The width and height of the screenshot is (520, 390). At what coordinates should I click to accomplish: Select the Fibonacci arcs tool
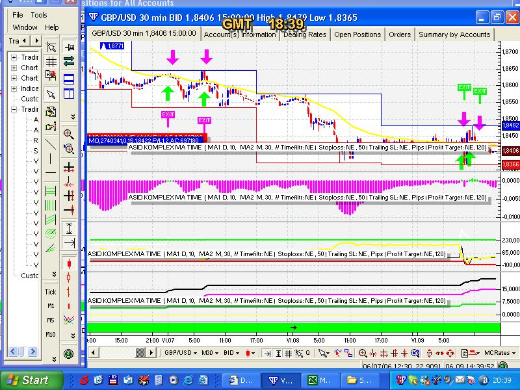coord(51,234)
